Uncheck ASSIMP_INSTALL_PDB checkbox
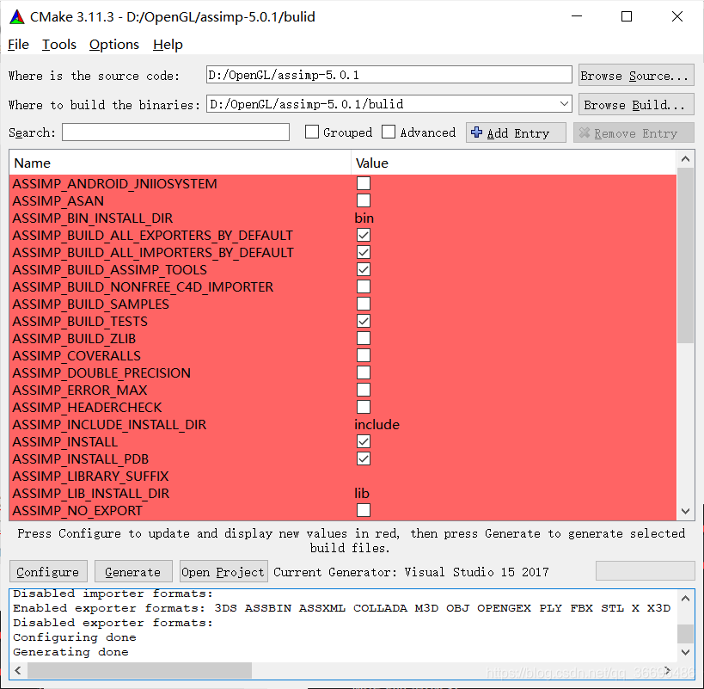This screenshot has width=704, height=689. pyautogui.click(x=364, y=458)
